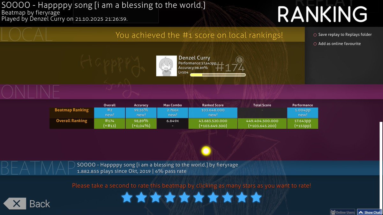Click the second rating star
This screenshot has height=215, width=383.
tap(141, 197)
